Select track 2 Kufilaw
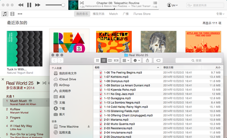Screen dimensions: 227x138 point(26,111)
